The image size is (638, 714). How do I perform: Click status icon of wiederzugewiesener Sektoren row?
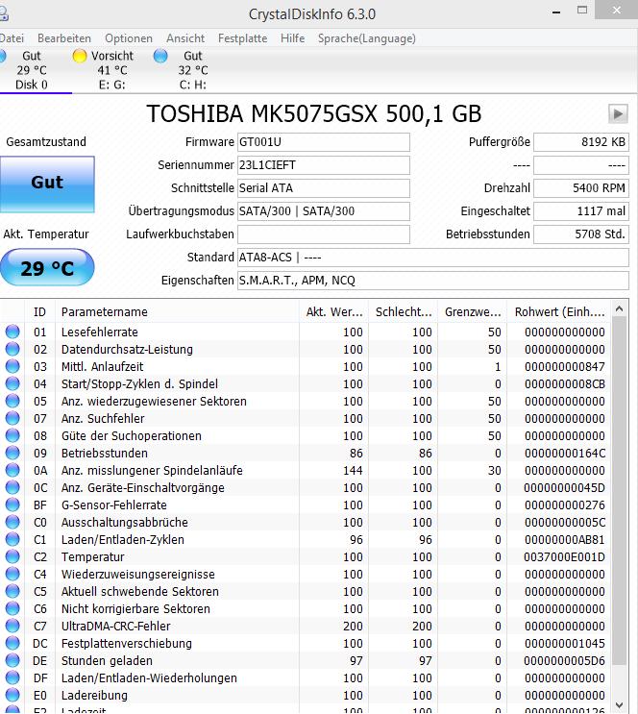pyautogui.click(x=12, y=401)
